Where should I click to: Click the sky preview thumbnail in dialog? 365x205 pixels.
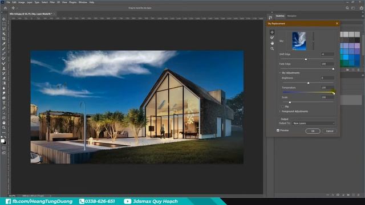299,41
